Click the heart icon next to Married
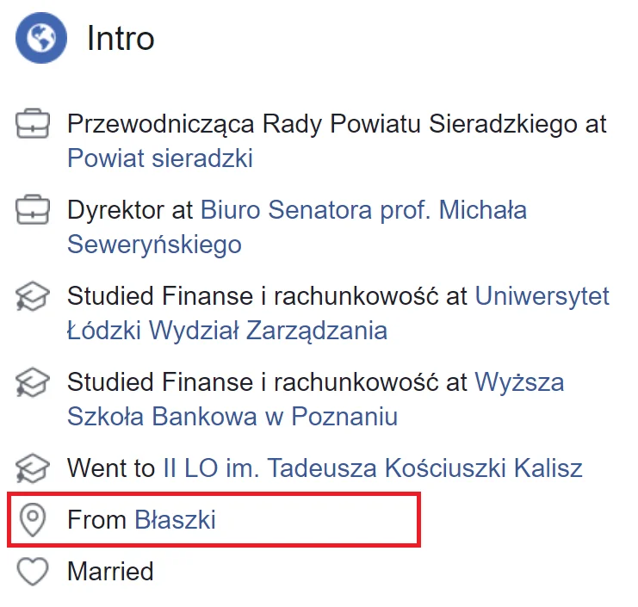638x607 pixels. (33, 572)
